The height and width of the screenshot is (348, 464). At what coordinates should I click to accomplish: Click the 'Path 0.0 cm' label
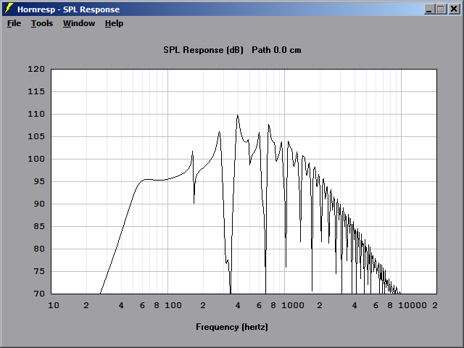276,50
